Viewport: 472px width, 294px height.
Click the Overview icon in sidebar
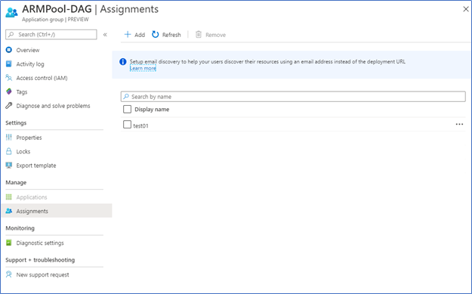9,50
